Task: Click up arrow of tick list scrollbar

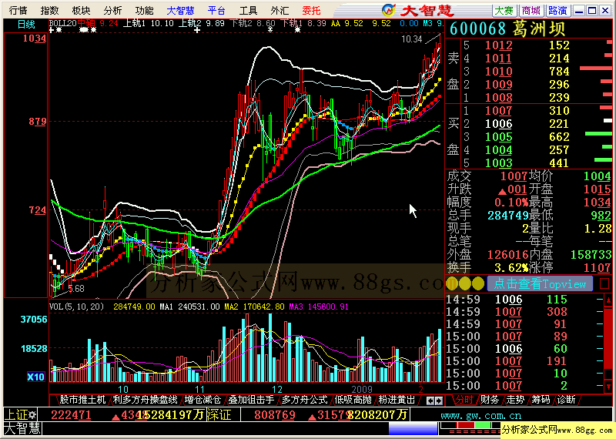Action: (608, 300)
